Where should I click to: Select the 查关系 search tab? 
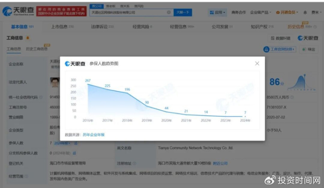pyautogui.click(x=125, y=6)
